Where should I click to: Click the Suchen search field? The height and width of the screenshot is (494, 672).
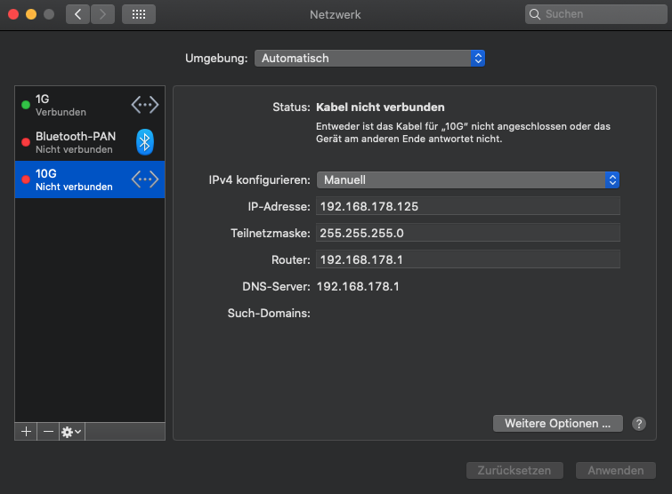pyautogui.click(x=593, y=14)
